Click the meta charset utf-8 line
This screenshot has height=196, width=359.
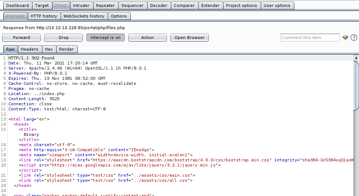[x=47, y=145]
